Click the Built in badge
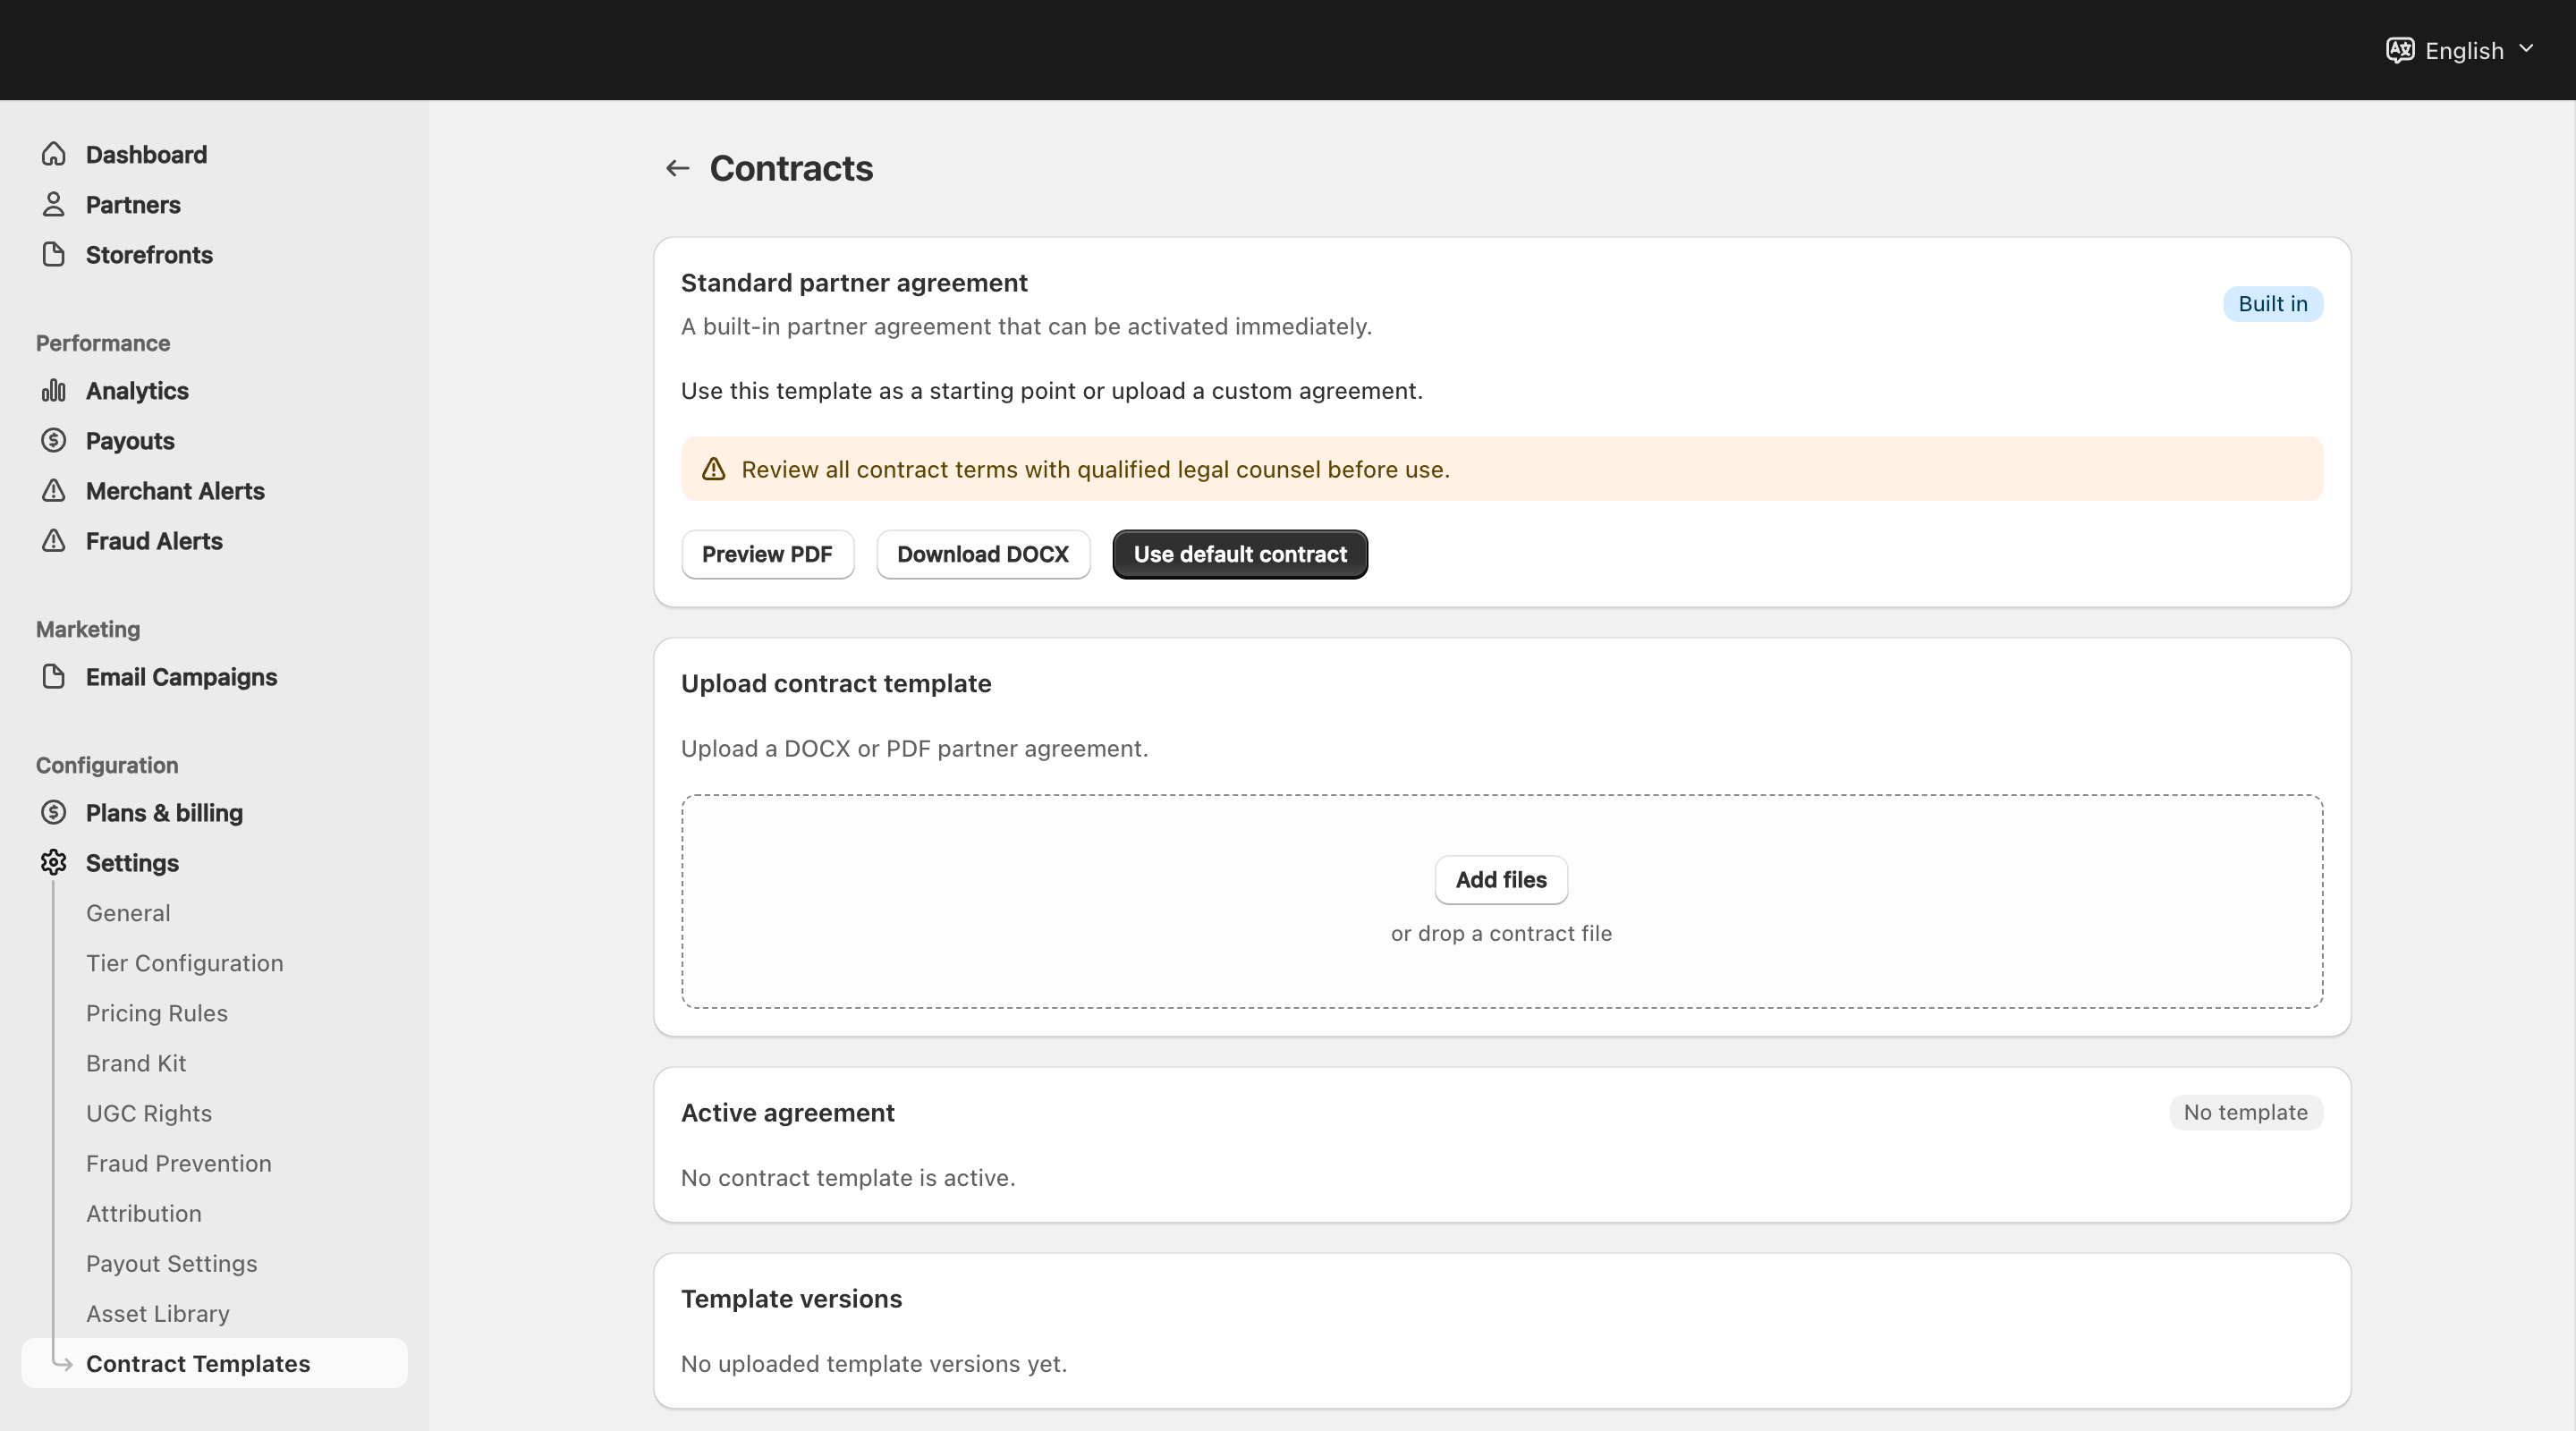 [2273, 304]
